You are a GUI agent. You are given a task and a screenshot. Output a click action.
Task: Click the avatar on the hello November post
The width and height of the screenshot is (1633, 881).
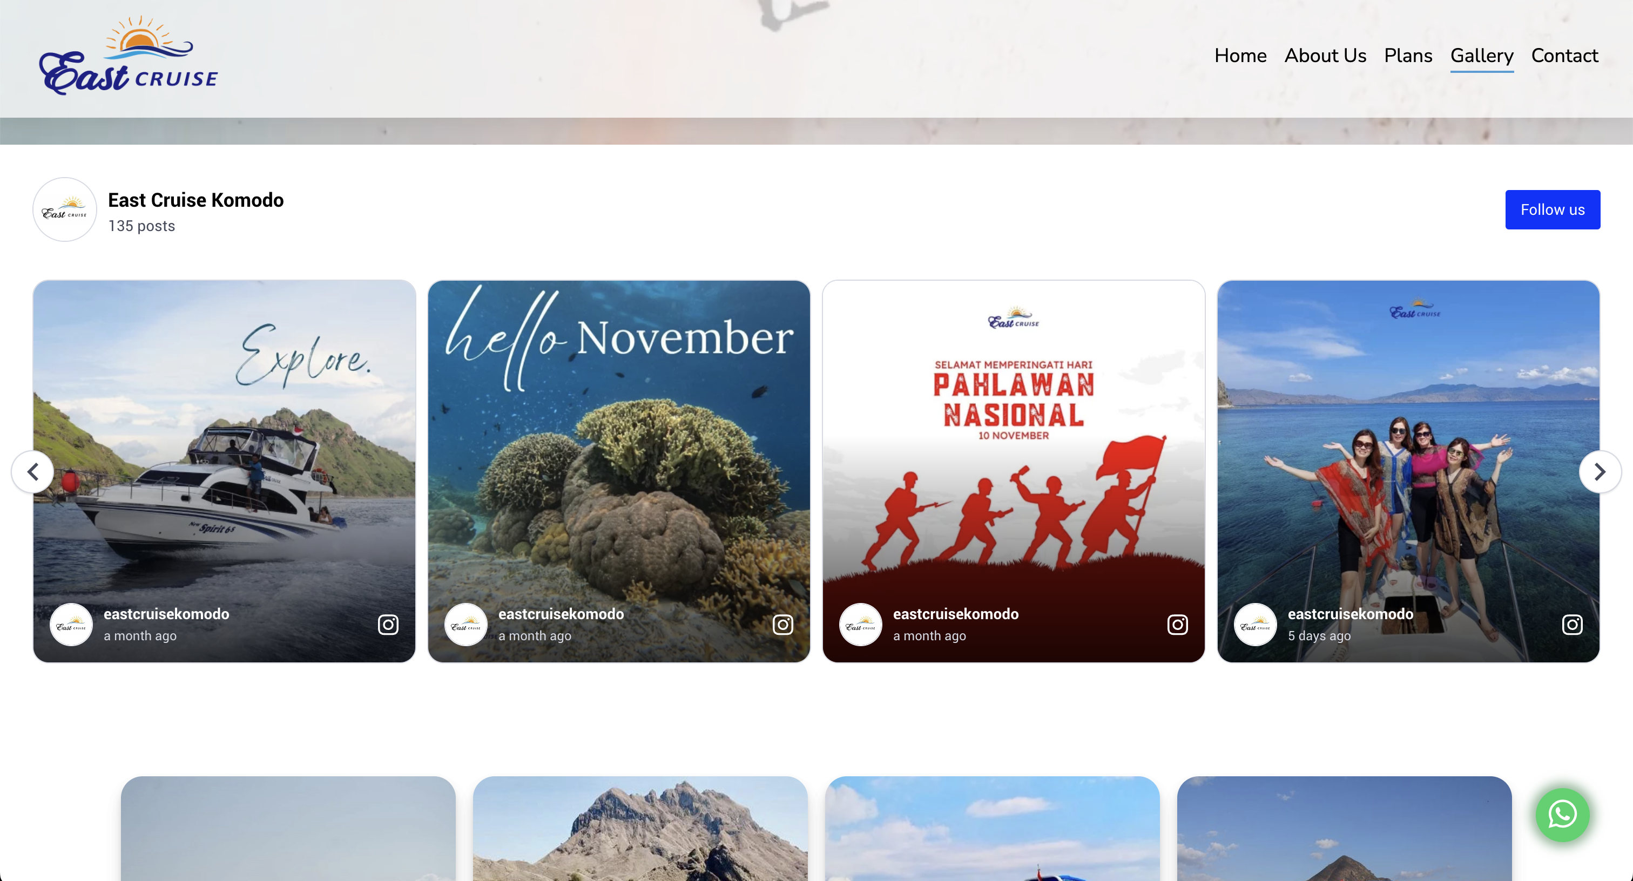(466, 624)
